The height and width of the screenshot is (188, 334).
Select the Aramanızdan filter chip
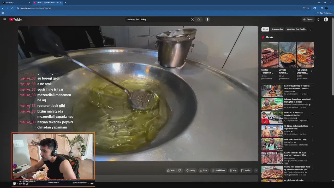(x=277, y=29)
